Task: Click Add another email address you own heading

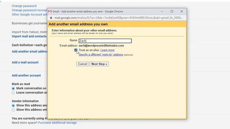Action: coord(78,24)
